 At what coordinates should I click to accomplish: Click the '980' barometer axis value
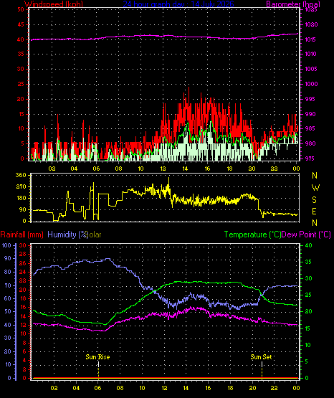(x=310, y=143)
